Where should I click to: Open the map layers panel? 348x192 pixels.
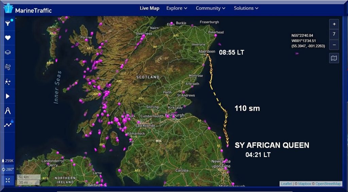click(x=7, y=52)
